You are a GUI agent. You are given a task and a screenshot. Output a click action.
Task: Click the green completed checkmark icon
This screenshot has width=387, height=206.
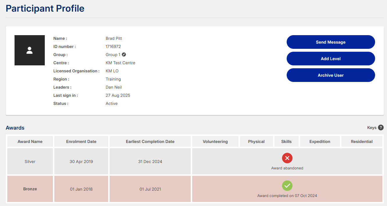tap(287, 185)
